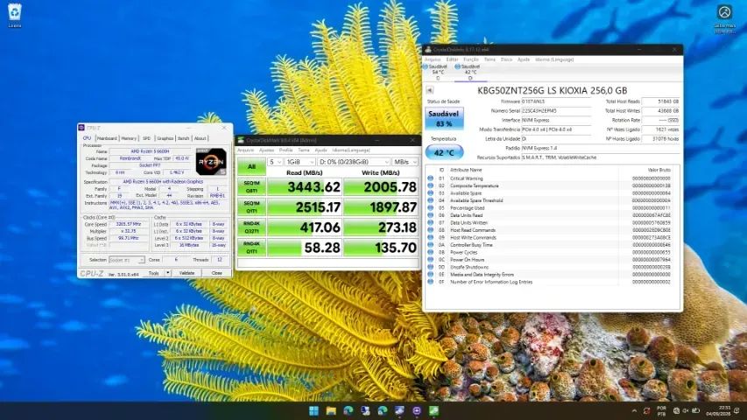This screenshot has width=747, height=420.
Task: Open the network globe tray icon
Action: [x=676, y=410]
